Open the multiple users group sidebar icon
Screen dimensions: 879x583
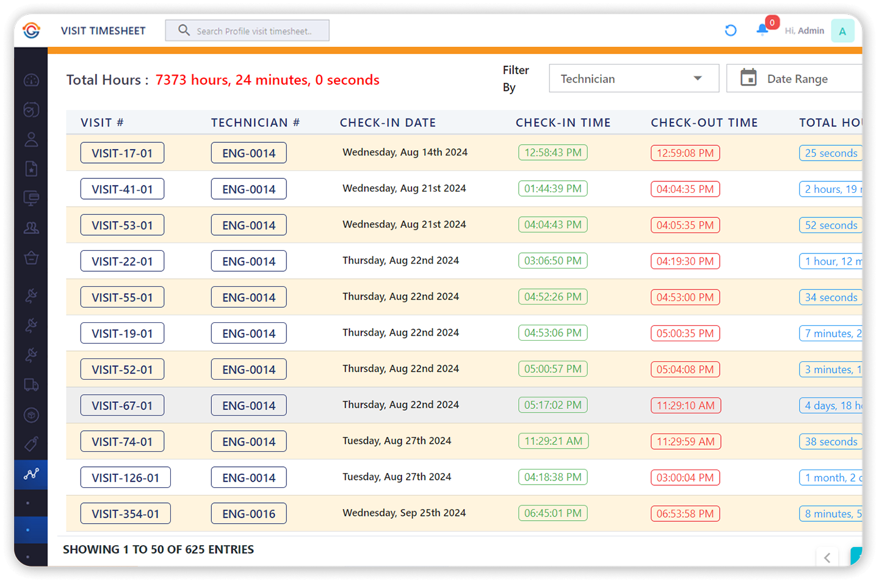pos(31,228)
